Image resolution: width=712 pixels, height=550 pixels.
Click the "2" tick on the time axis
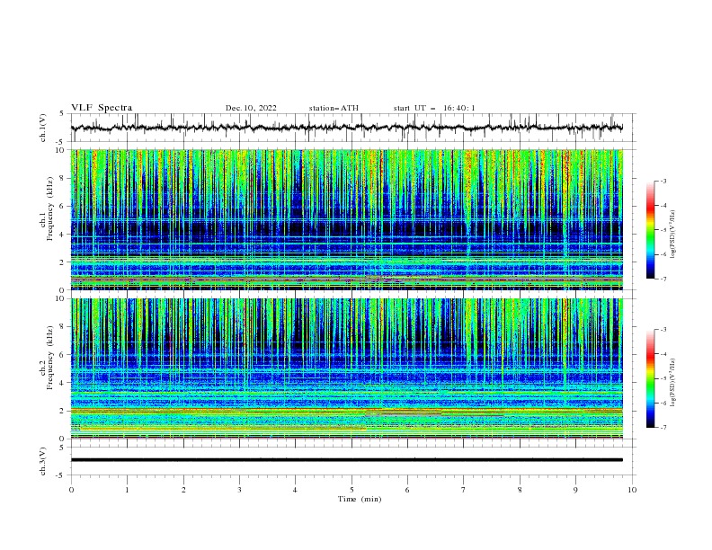[x=183, y=490]
